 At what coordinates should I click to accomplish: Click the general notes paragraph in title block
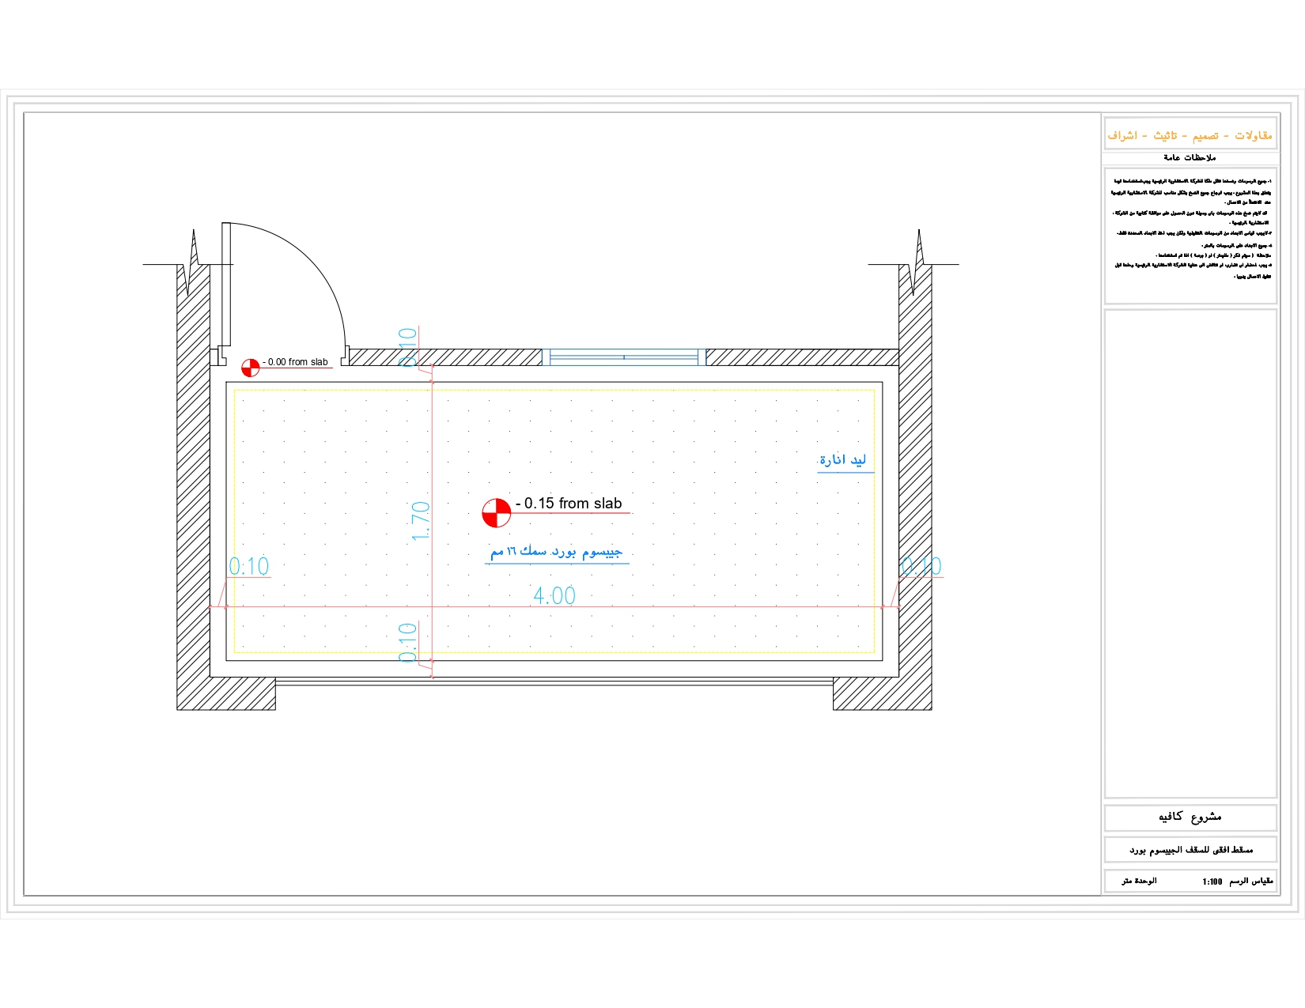(1191, 229)
